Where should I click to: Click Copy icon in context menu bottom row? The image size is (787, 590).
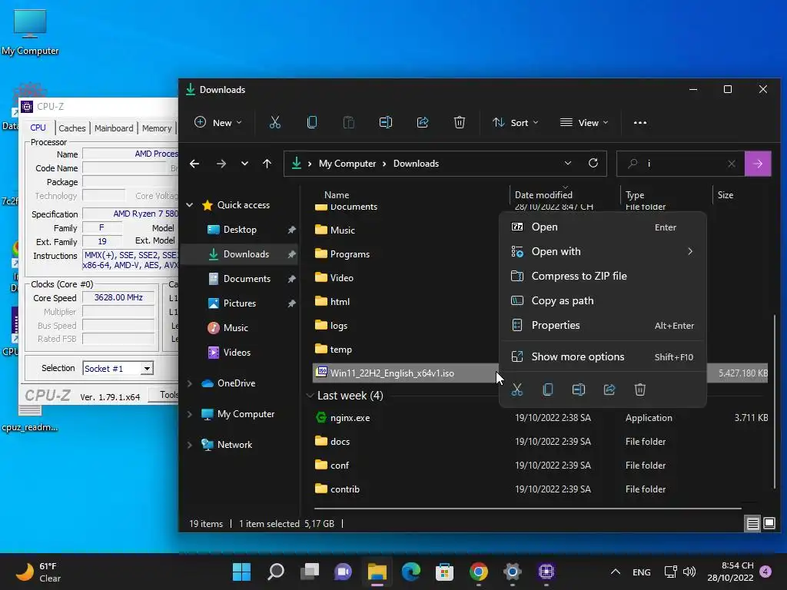point(548,389)
